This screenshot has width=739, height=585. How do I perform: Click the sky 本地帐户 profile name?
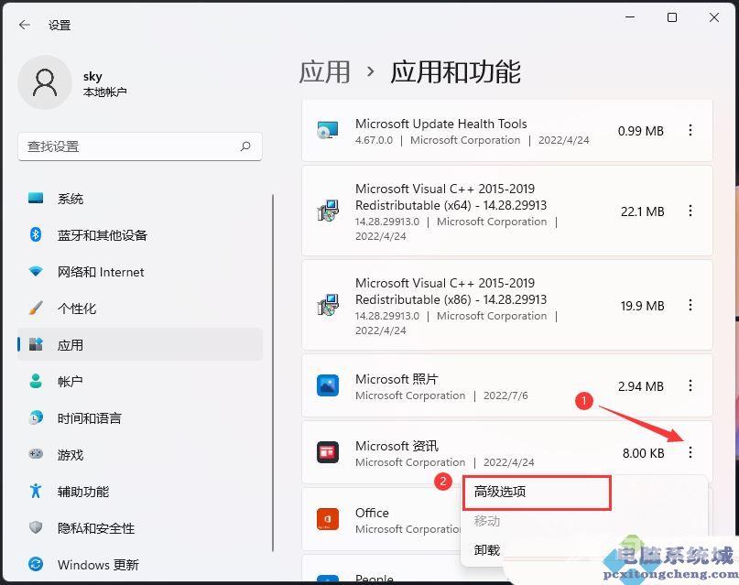point(104,83)
